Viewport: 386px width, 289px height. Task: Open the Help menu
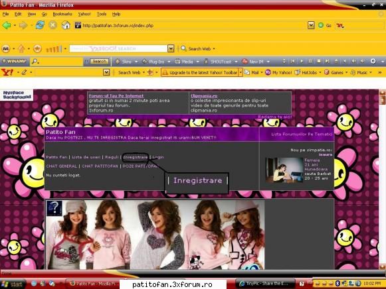point(116,14)
